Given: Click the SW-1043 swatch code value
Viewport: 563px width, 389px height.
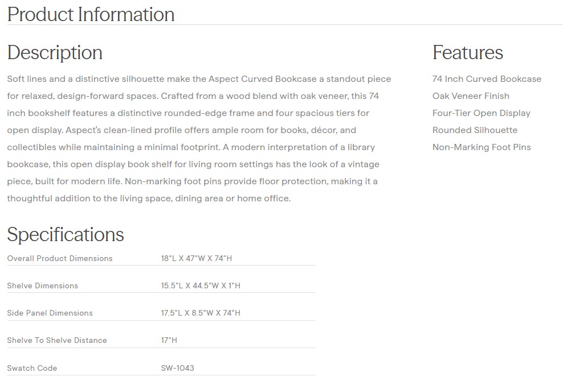Looking at the screenshot, I should coord(177,368).
